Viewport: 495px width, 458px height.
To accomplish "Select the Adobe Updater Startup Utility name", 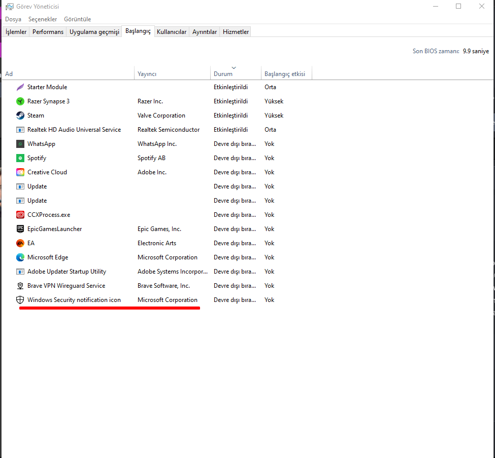I will tap(67, 272).
